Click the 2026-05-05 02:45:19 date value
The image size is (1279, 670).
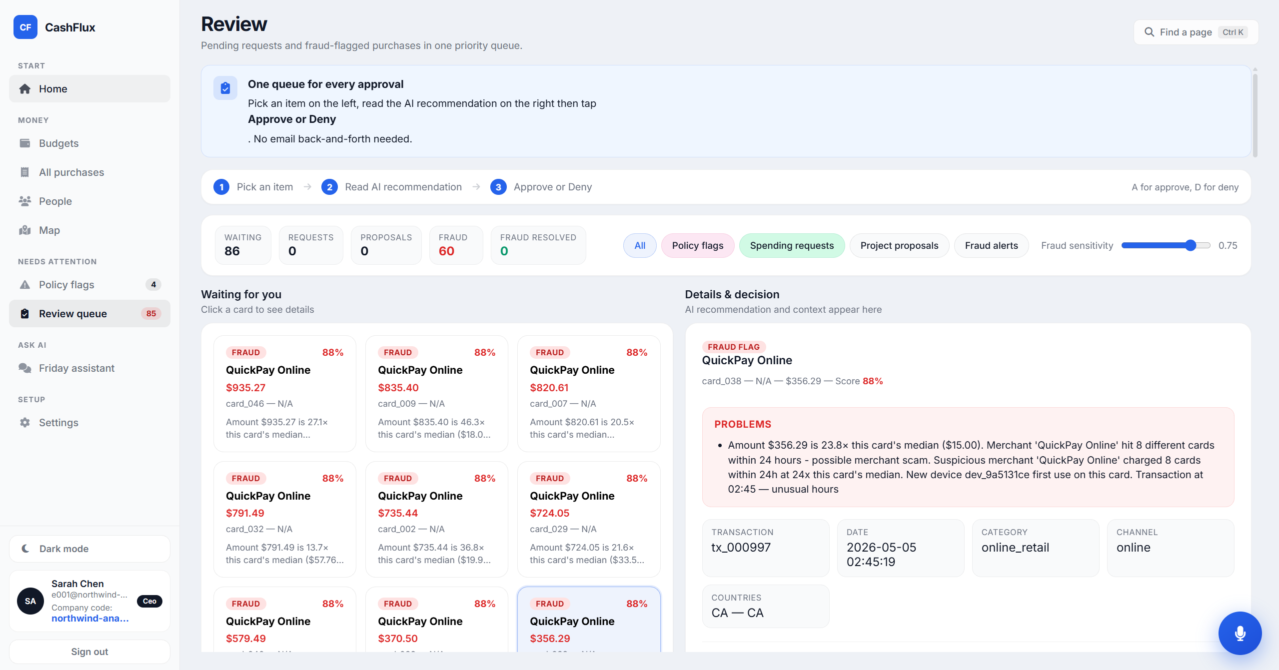coord(881,555)
